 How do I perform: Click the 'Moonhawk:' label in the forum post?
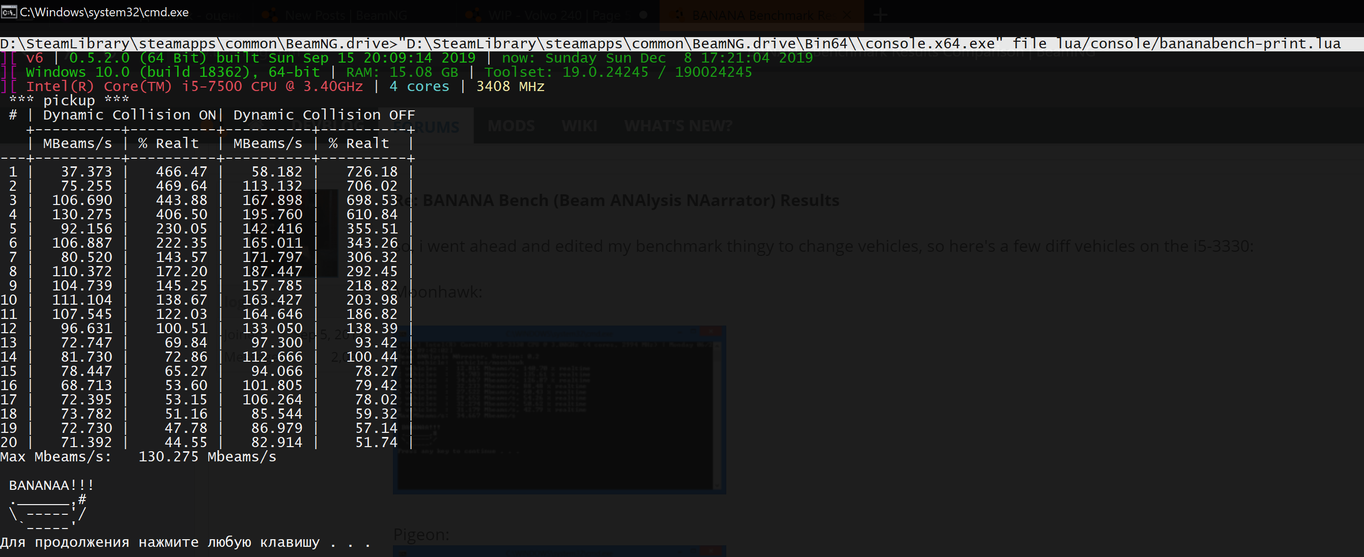click(x=439, y=291)
